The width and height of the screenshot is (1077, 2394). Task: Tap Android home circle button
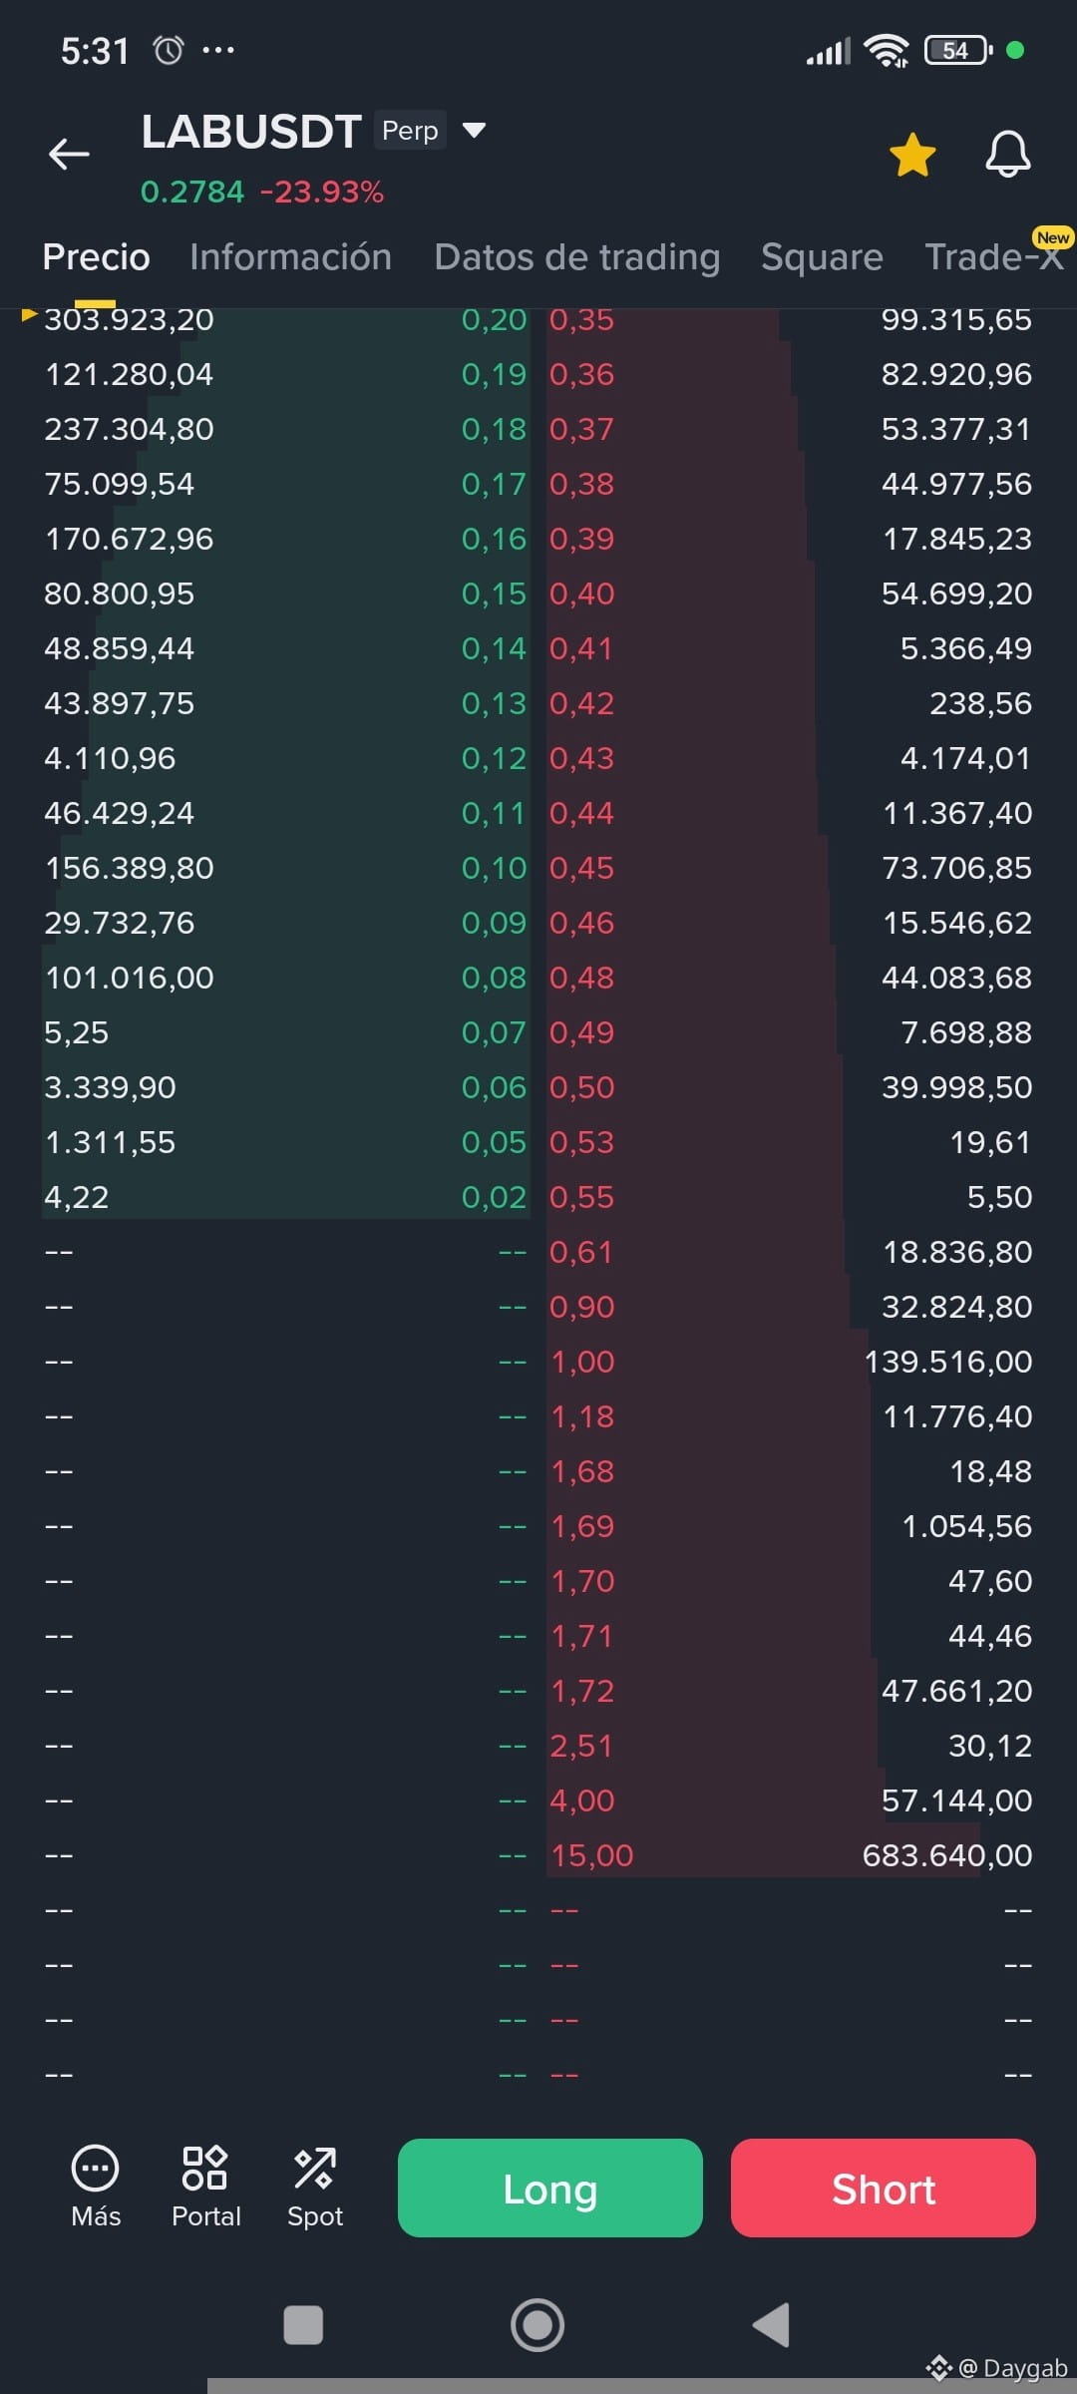538,2325
